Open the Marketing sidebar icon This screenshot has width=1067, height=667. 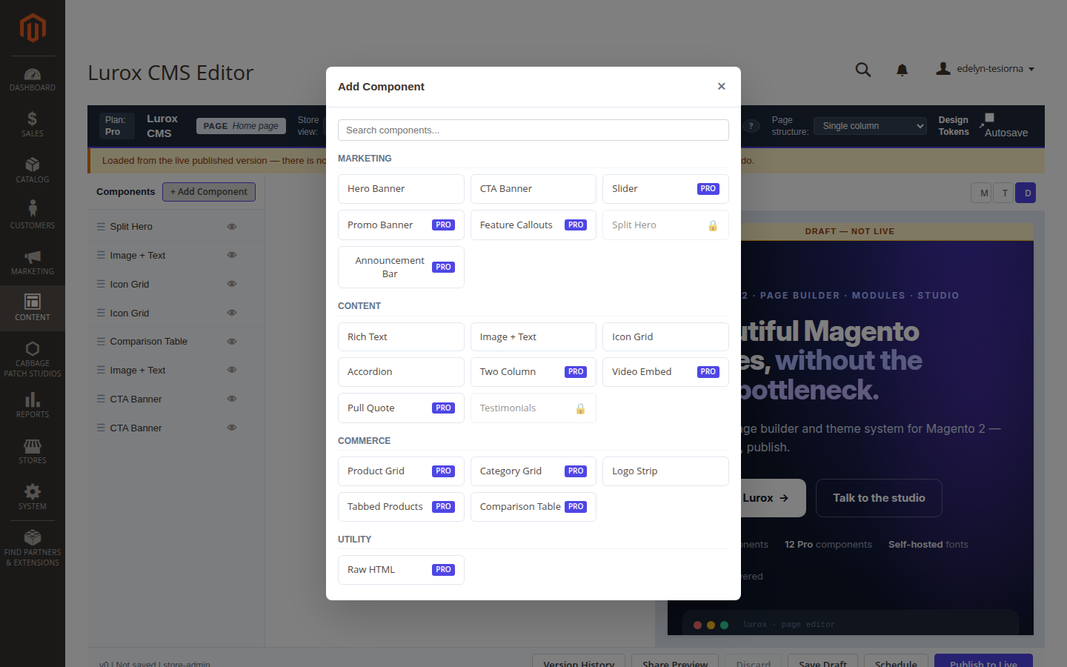pyautogui.click(x=33, y=262)
